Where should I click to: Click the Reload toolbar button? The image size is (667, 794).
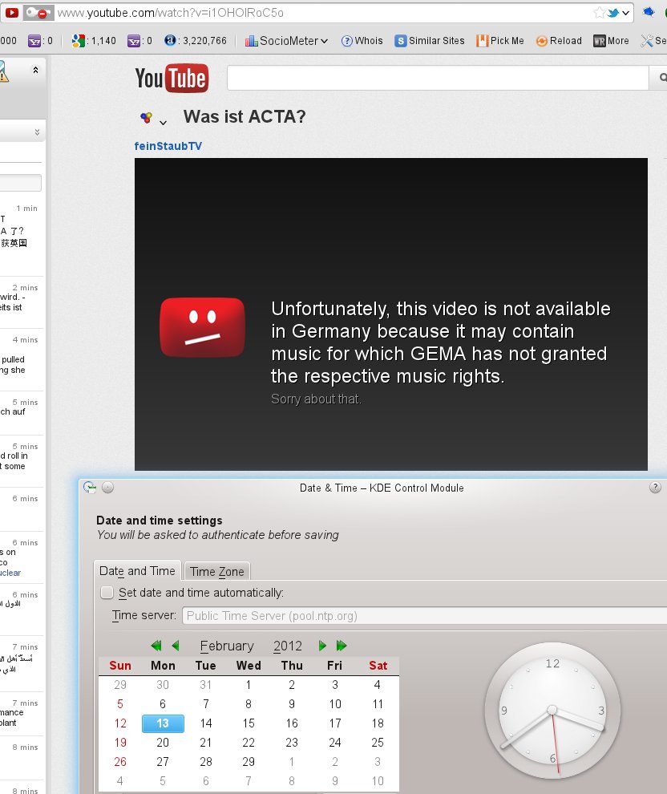point(559,41)
